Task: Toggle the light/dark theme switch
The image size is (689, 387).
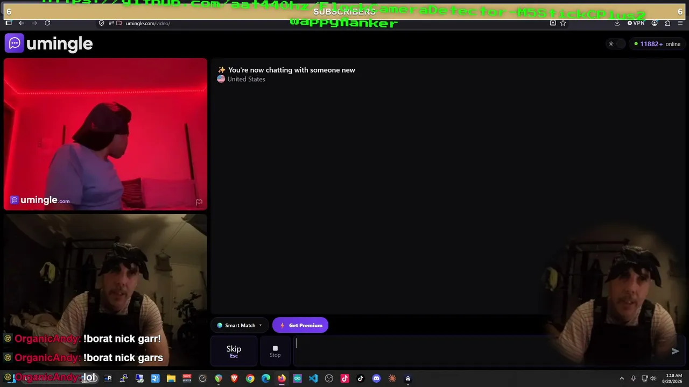Action: 617,44
